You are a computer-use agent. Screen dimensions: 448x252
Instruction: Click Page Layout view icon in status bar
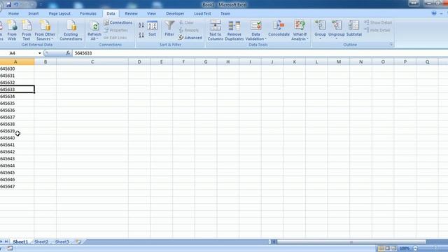coord(387,248)
